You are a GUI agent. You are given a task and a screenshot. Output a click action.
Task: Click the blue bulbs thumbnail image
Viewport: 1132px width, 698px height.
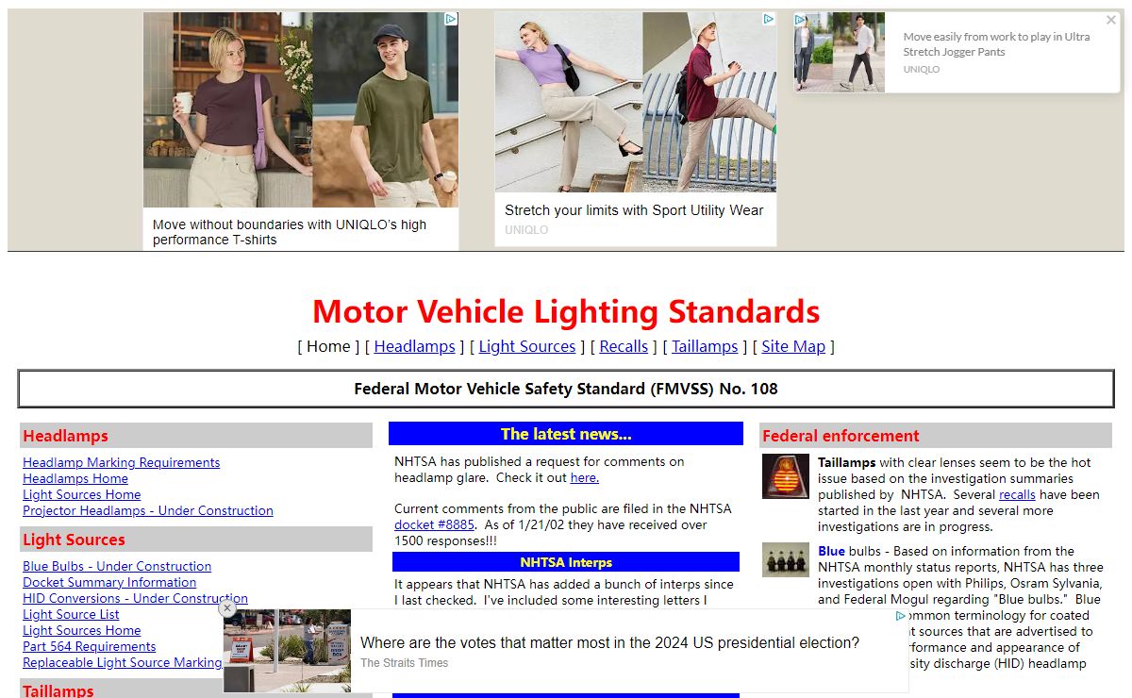coord(786,559)
